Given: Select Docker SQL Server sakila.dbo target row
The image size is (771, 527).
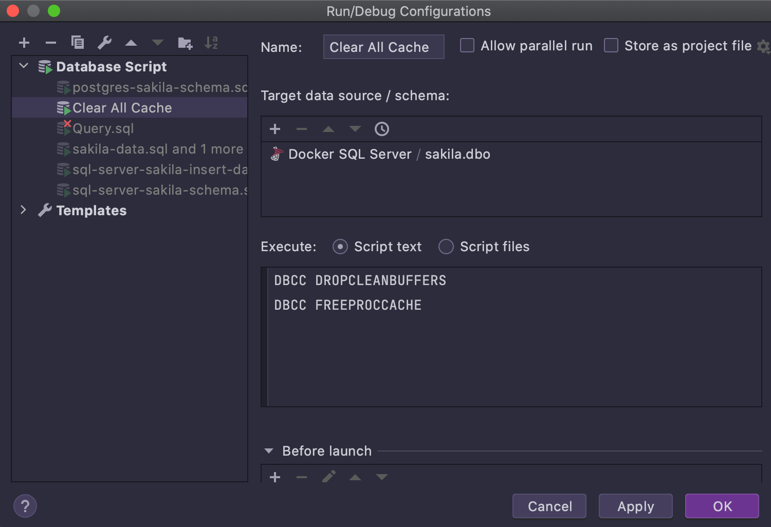Looking at the screenshot, I should pyautogui.click(x=511, y=154).
